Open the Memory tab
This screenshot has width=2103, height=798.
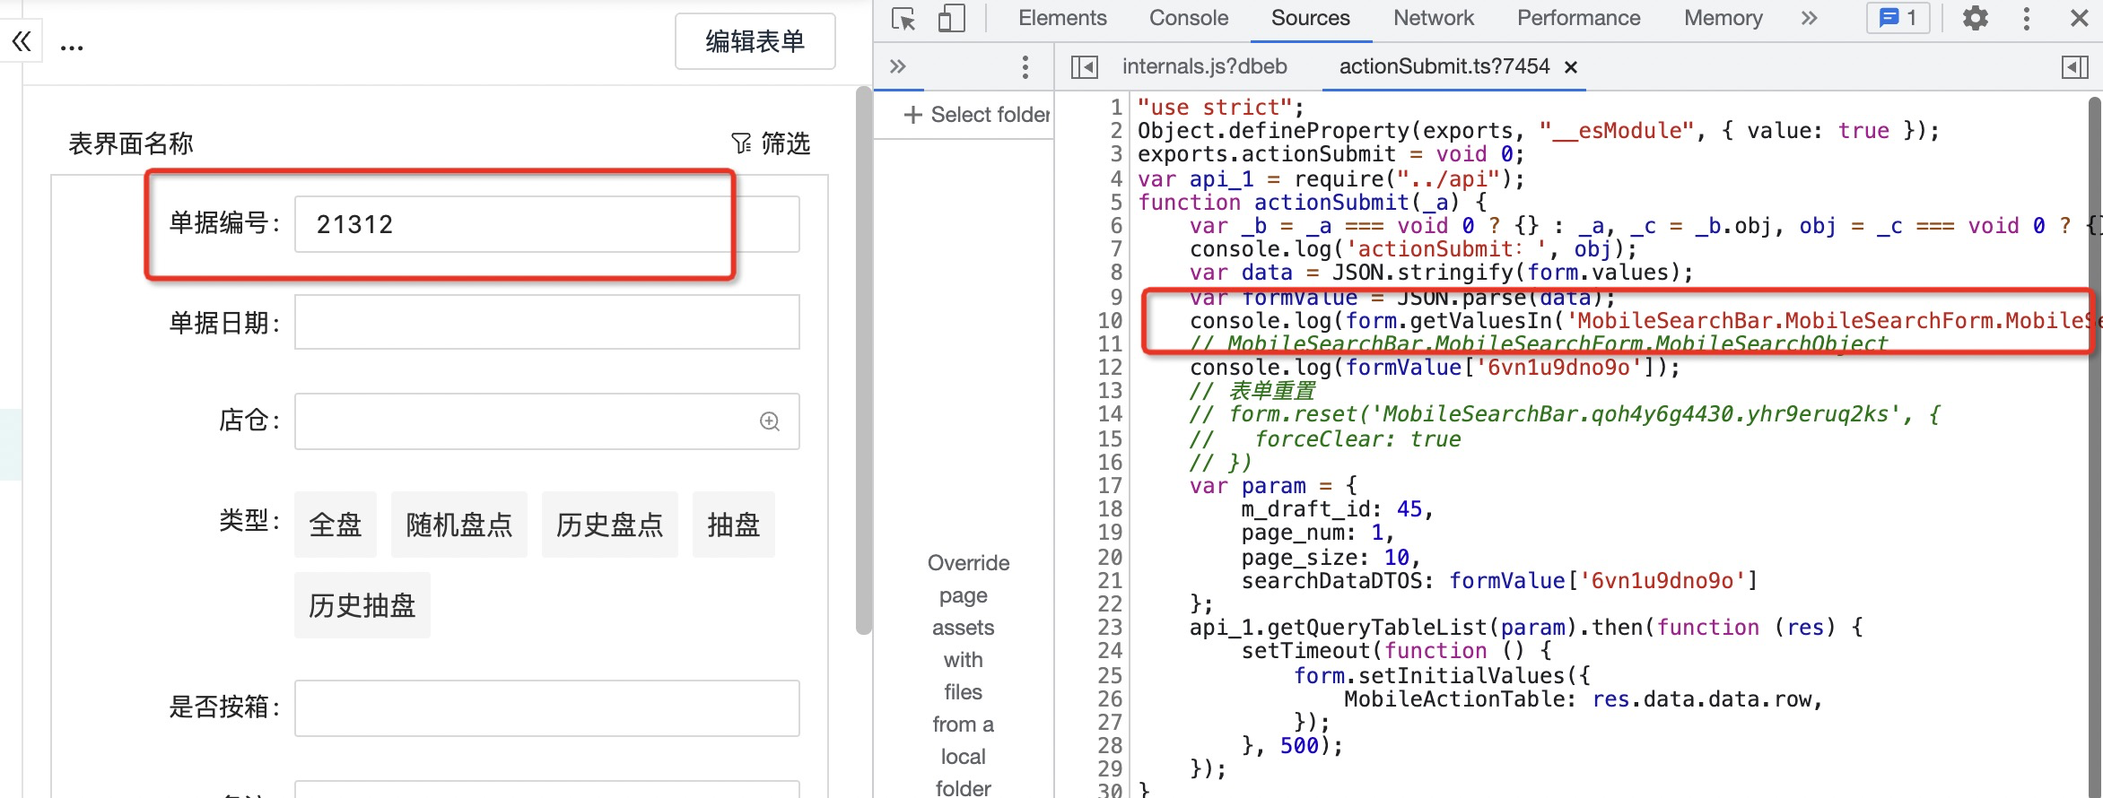coord(1723,18)
